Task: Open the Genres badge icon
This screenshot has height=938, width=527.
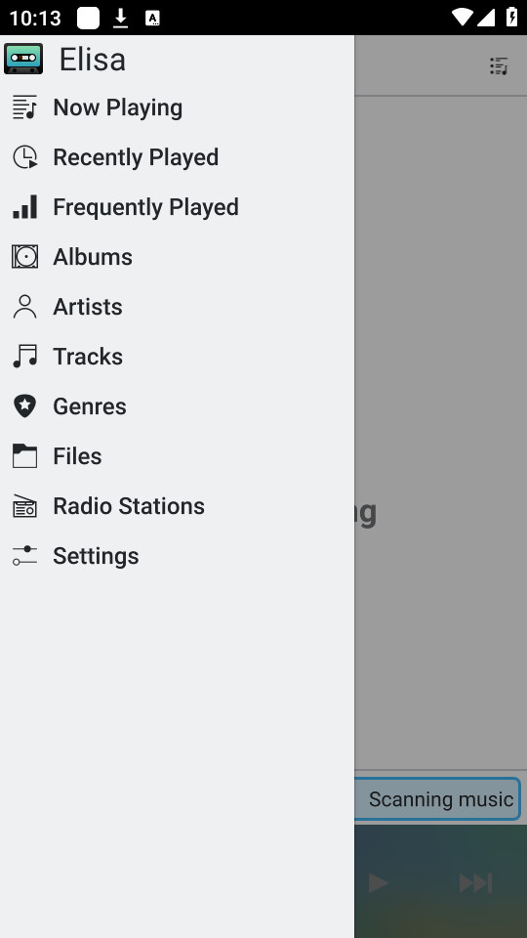Action: (24, 406)
